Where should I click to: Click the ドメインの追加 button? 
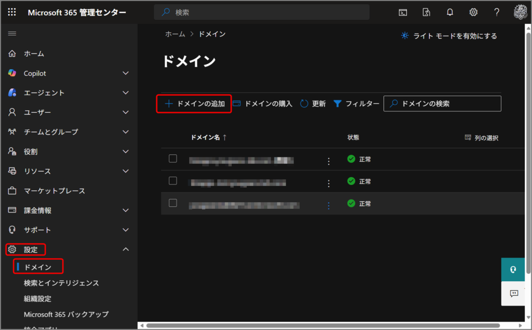click(x=194, y=103)
